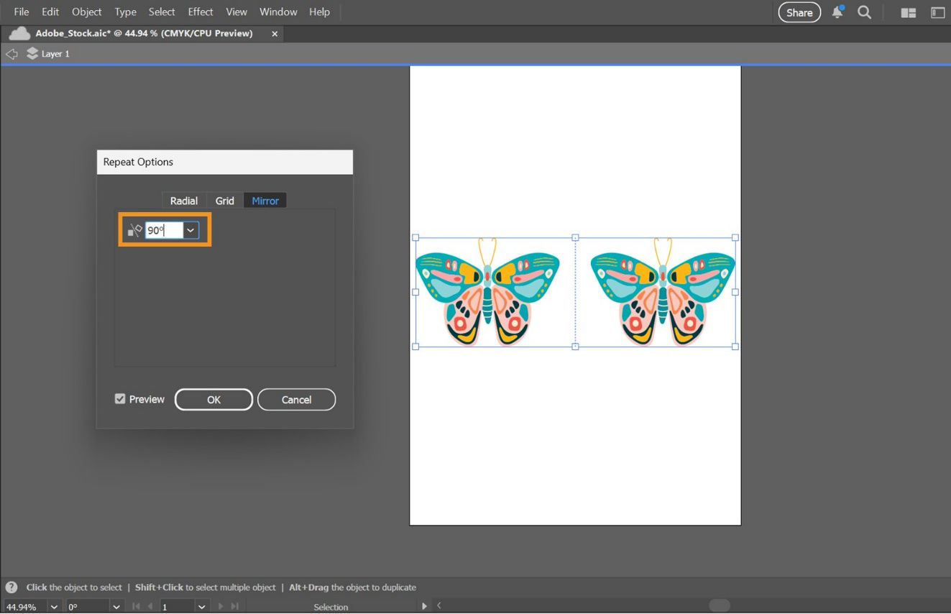Image resolution: width=951 pixels, height=614 pixels.
Task: Open the Window menu
Action: (x=277, y=12)
